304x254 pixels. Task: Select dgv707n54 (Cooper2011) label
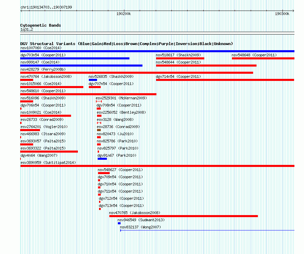111,84
